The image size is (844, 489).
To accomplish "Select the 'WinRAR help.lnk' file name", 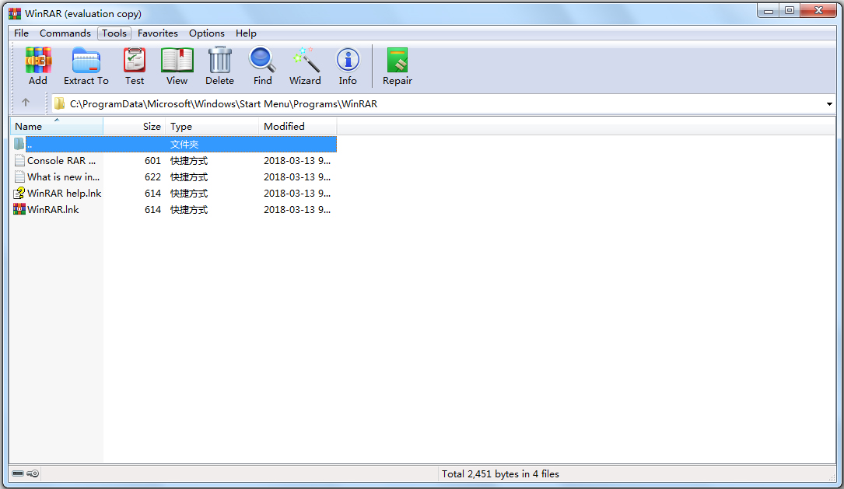I will (x=64, y=193).
